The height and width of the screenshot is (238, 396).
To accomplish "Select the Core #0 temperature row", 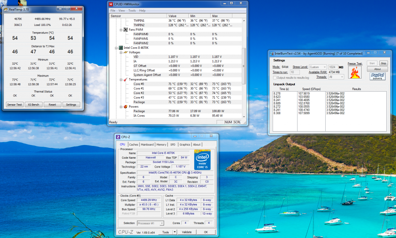I will (x=176, y=84).
